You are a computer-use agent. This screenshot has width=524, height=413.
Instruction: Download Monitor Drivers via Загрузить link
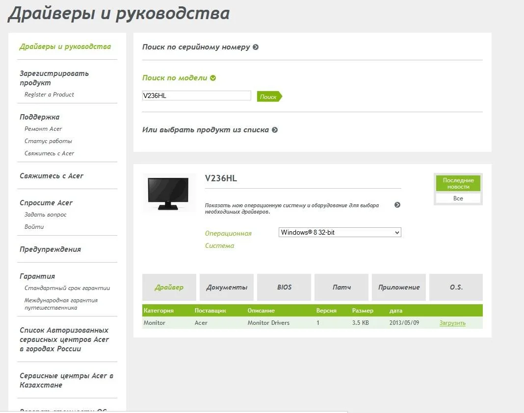(452, 323)
